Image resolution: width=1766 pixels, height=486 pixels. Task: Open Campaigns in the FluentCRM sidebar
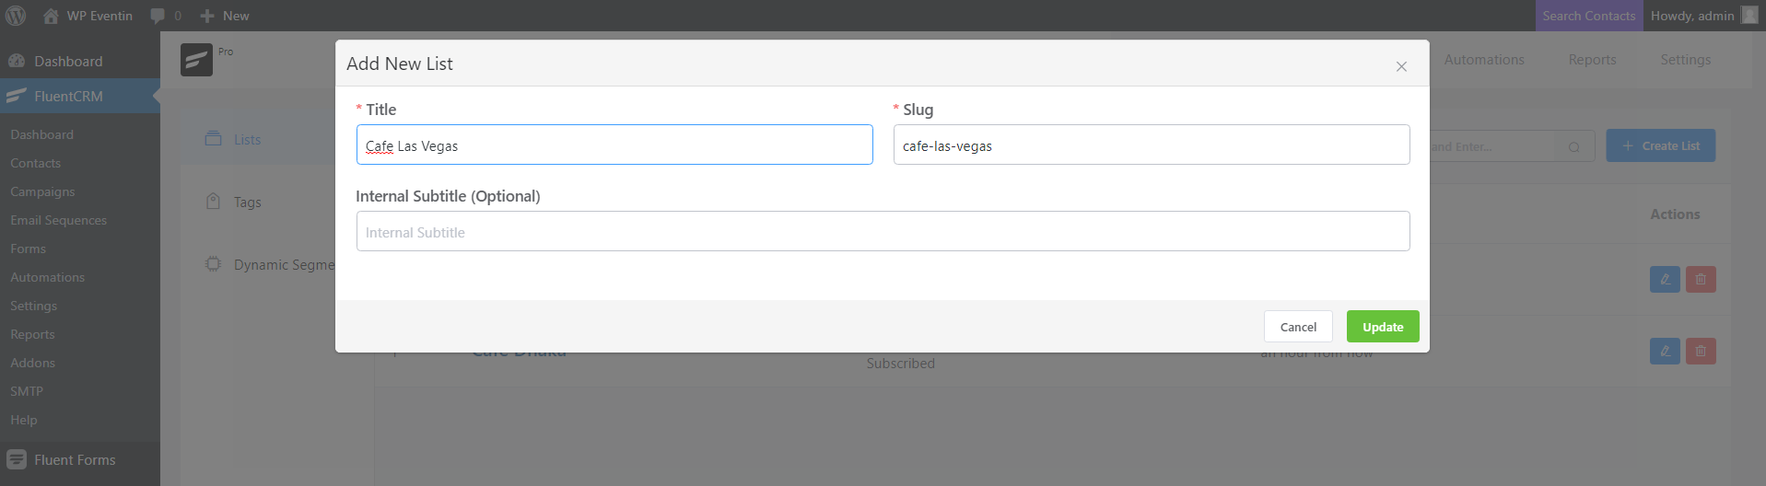coord(42,191)
